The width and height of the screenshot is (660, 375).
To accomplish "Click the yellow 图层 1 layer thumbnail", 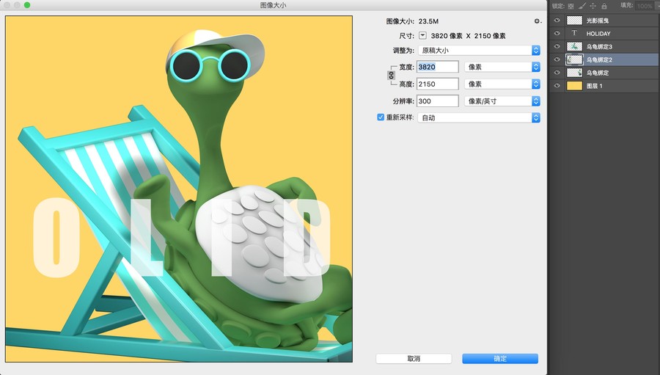I will 574,86.
